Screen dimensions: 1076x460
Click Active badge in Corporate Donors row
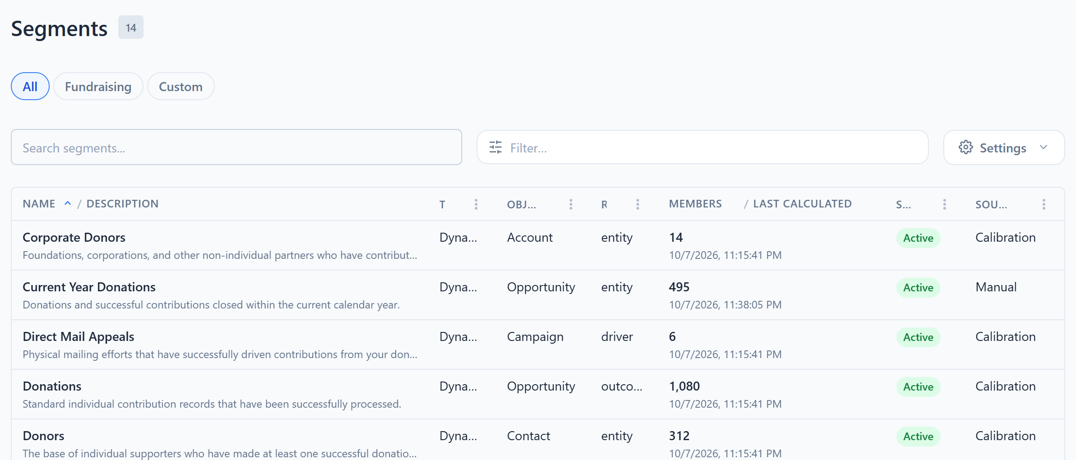pos(918,238)
